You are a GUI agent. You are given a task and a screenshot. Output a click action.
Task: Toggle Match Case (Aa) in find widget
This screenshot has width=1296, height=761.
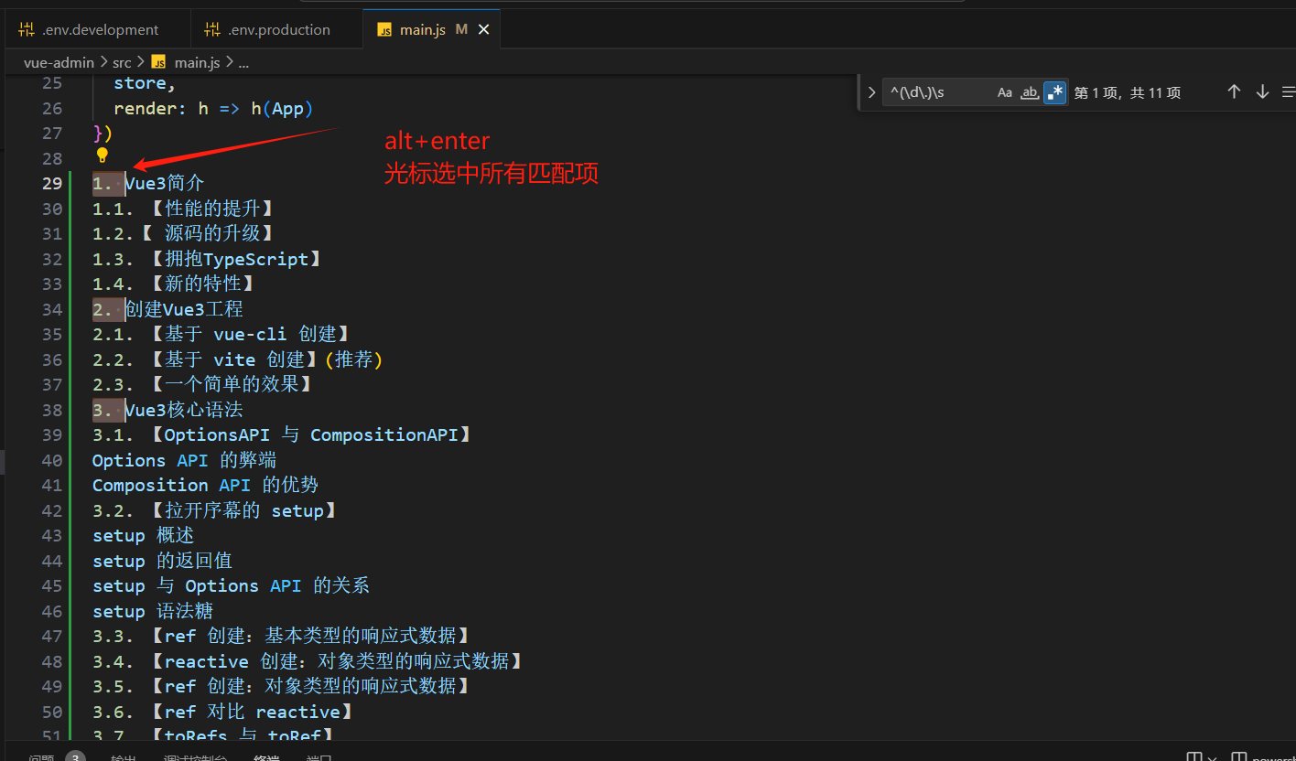(x=1005, y=92)
